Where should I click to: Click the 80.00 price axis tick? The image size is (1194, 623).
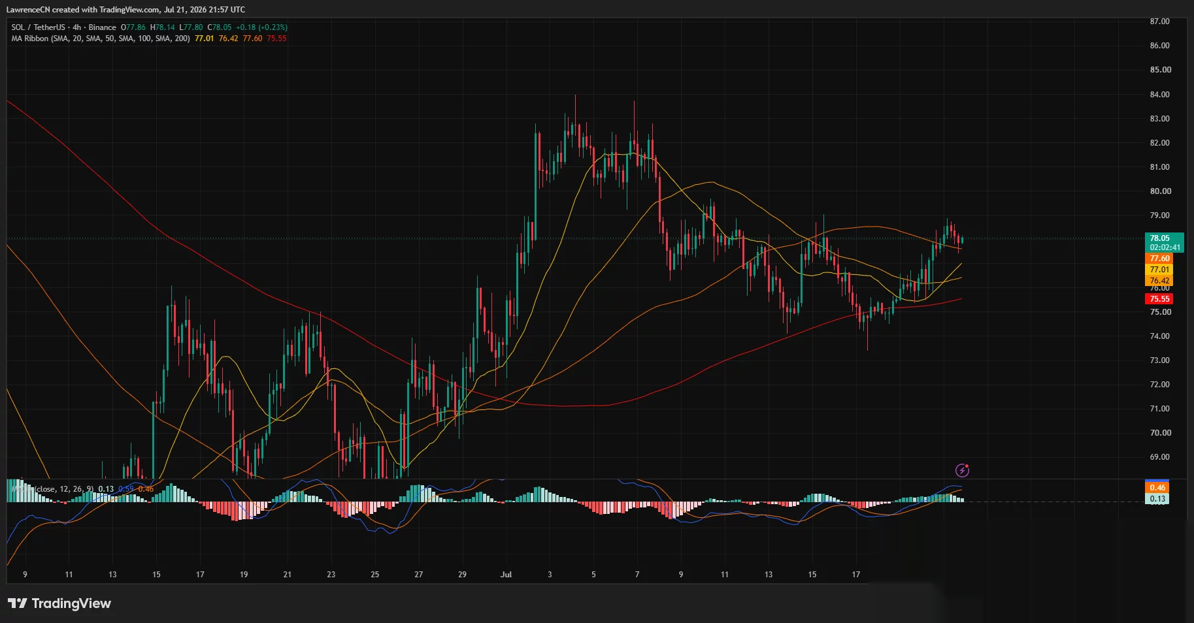(1160, 191)
